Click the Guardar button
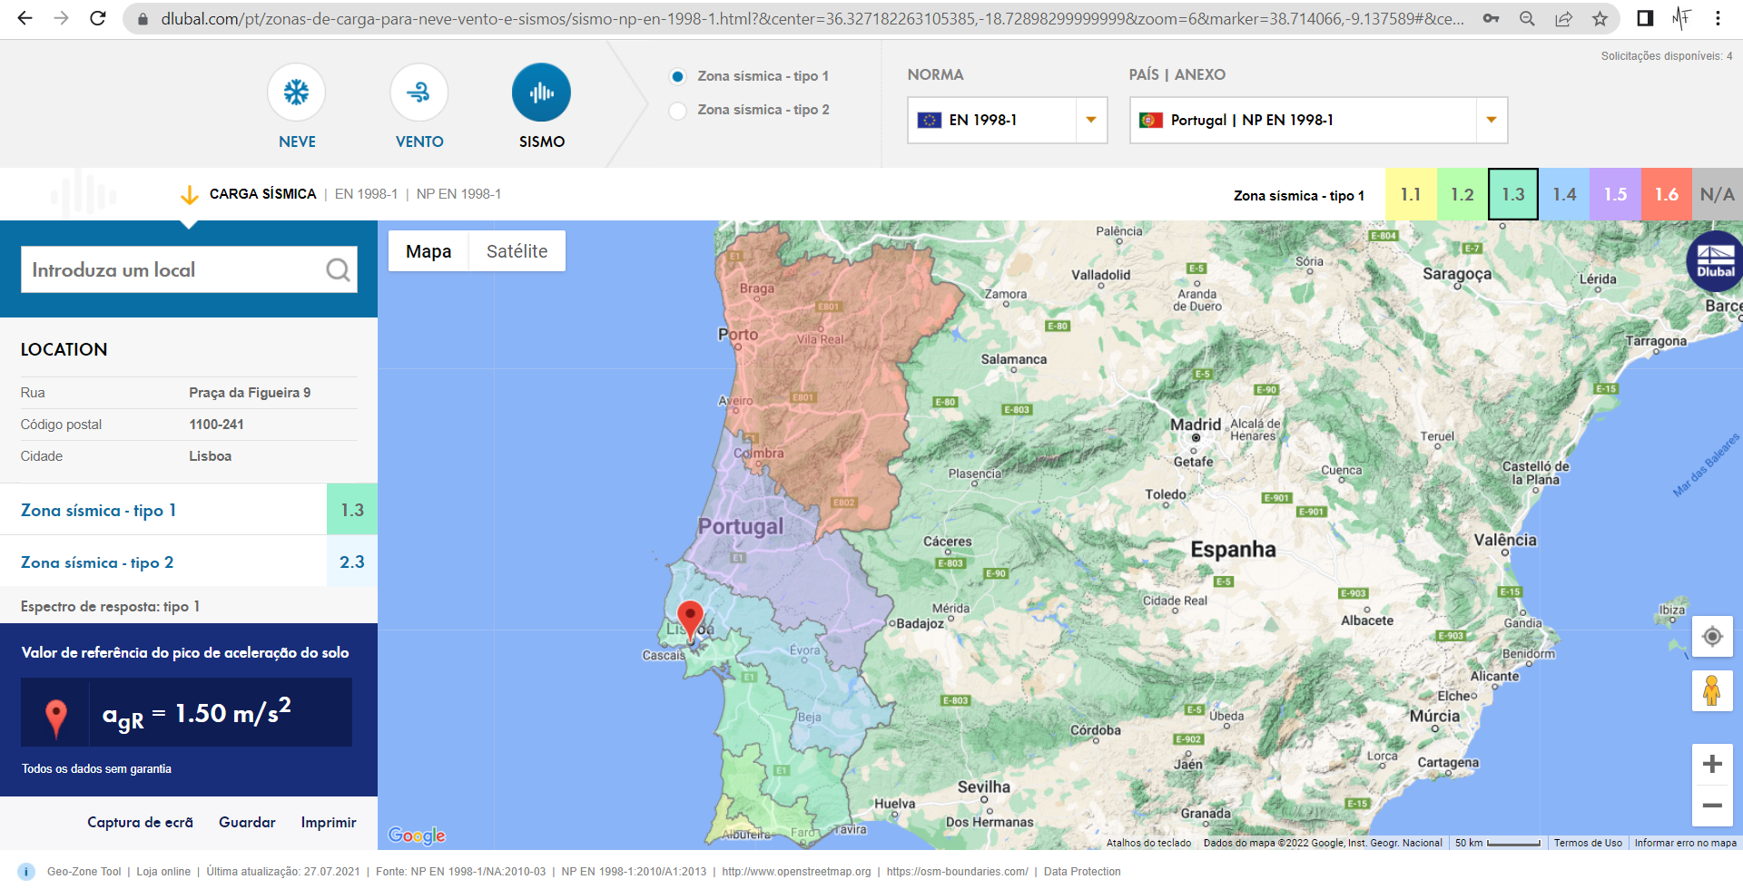Viewport: 1743px width, 889px height. tap(246, 822)
